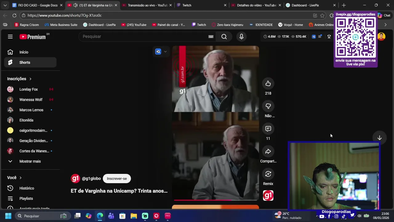Open Windows Start menu
Image resolution: width=394 pixels, height=222 pixels.
coord(8,216)
